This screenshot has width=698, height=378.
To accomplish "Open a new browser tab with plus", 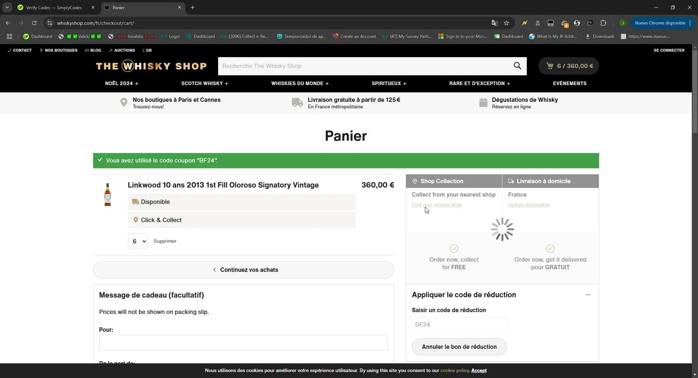I will coord(193,7).
